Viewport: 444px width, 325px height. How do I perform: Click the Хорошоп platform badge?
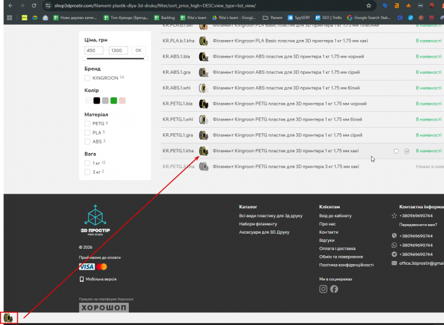[x=103, y=307]
